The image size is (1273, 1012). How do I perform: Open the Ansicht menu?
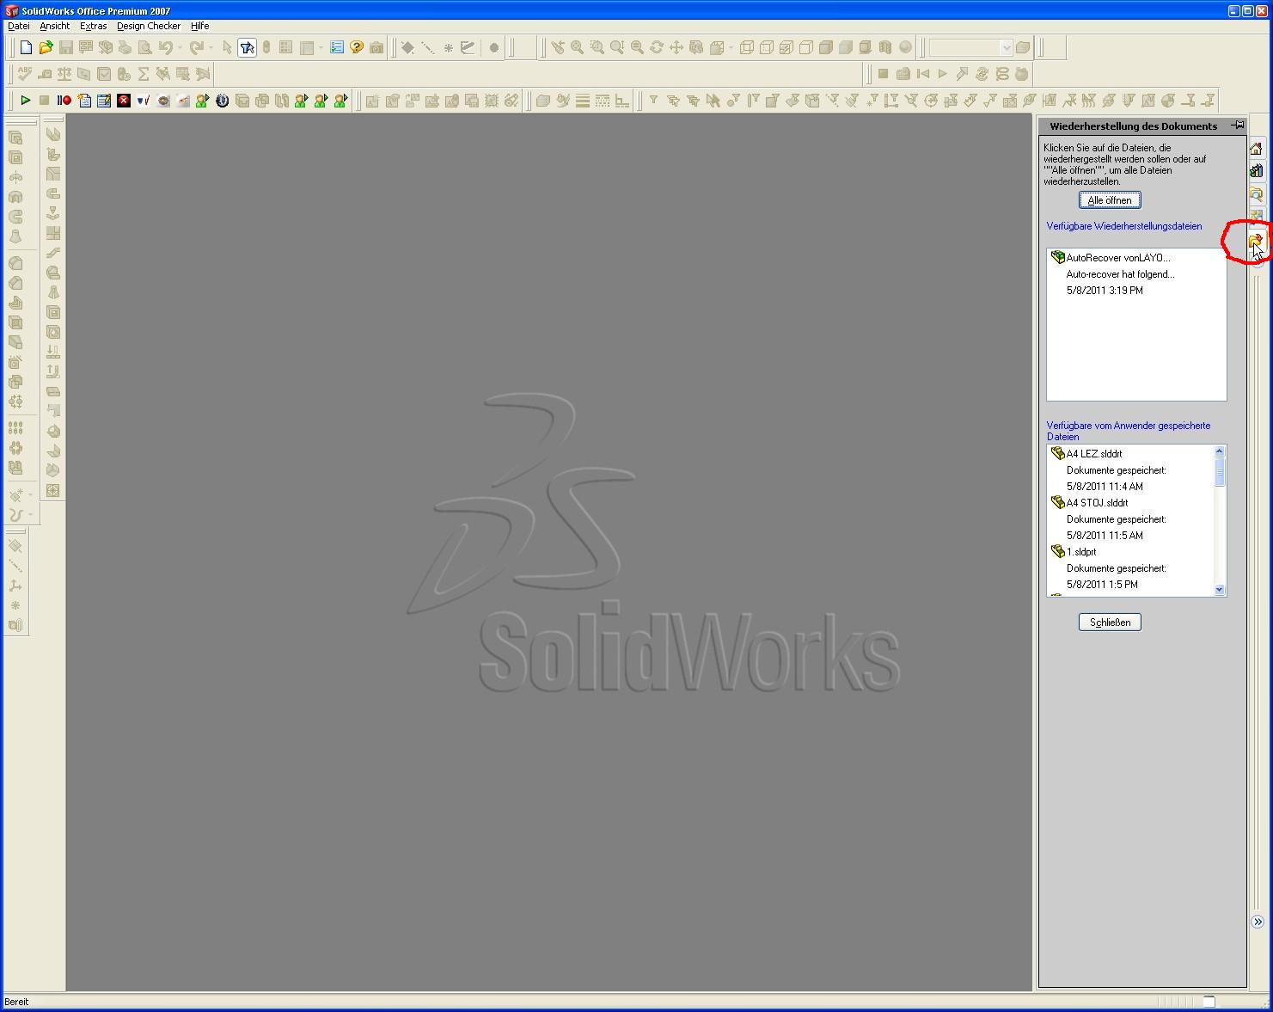pos(54,26)
